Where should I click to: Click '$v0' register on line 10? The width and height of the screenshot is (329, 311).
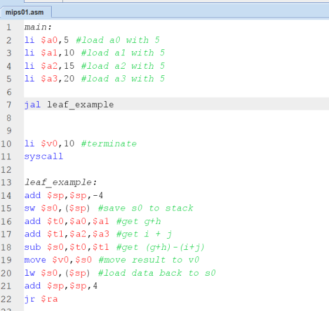point(49,143)
